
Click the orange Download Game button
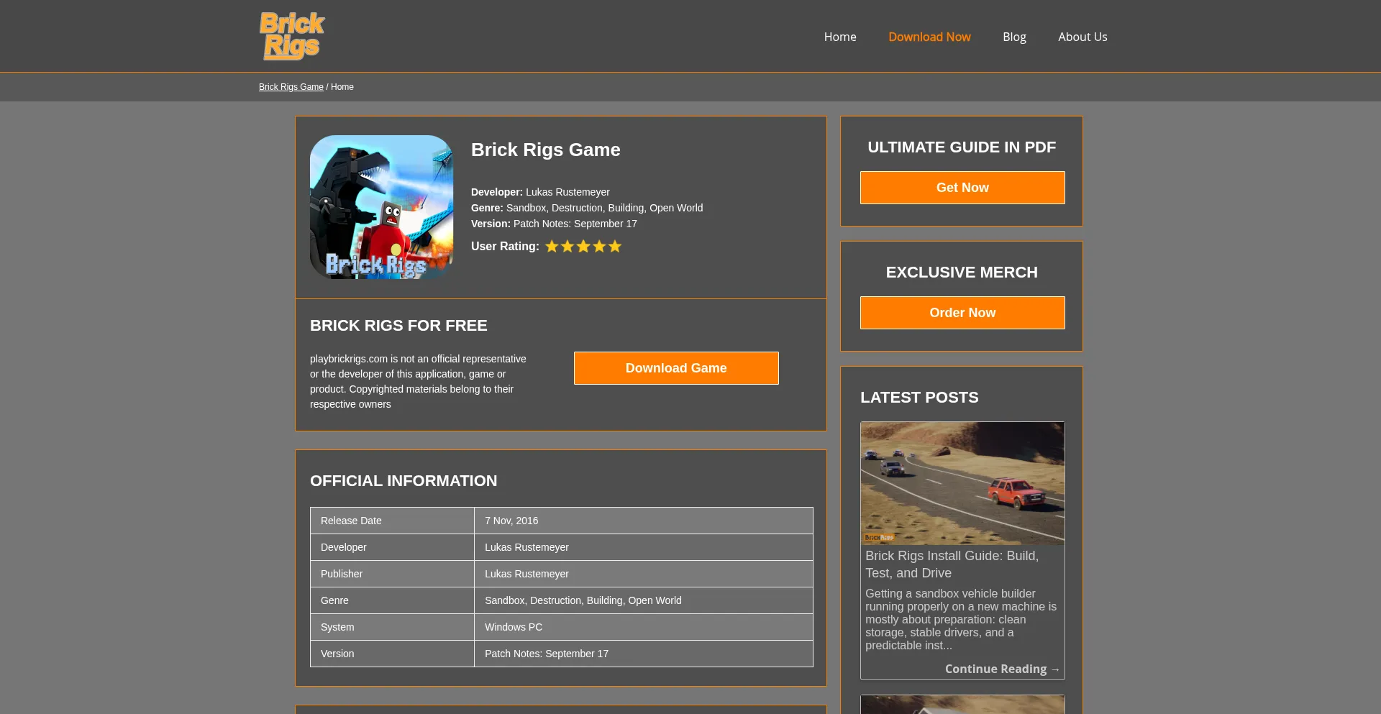676,368
